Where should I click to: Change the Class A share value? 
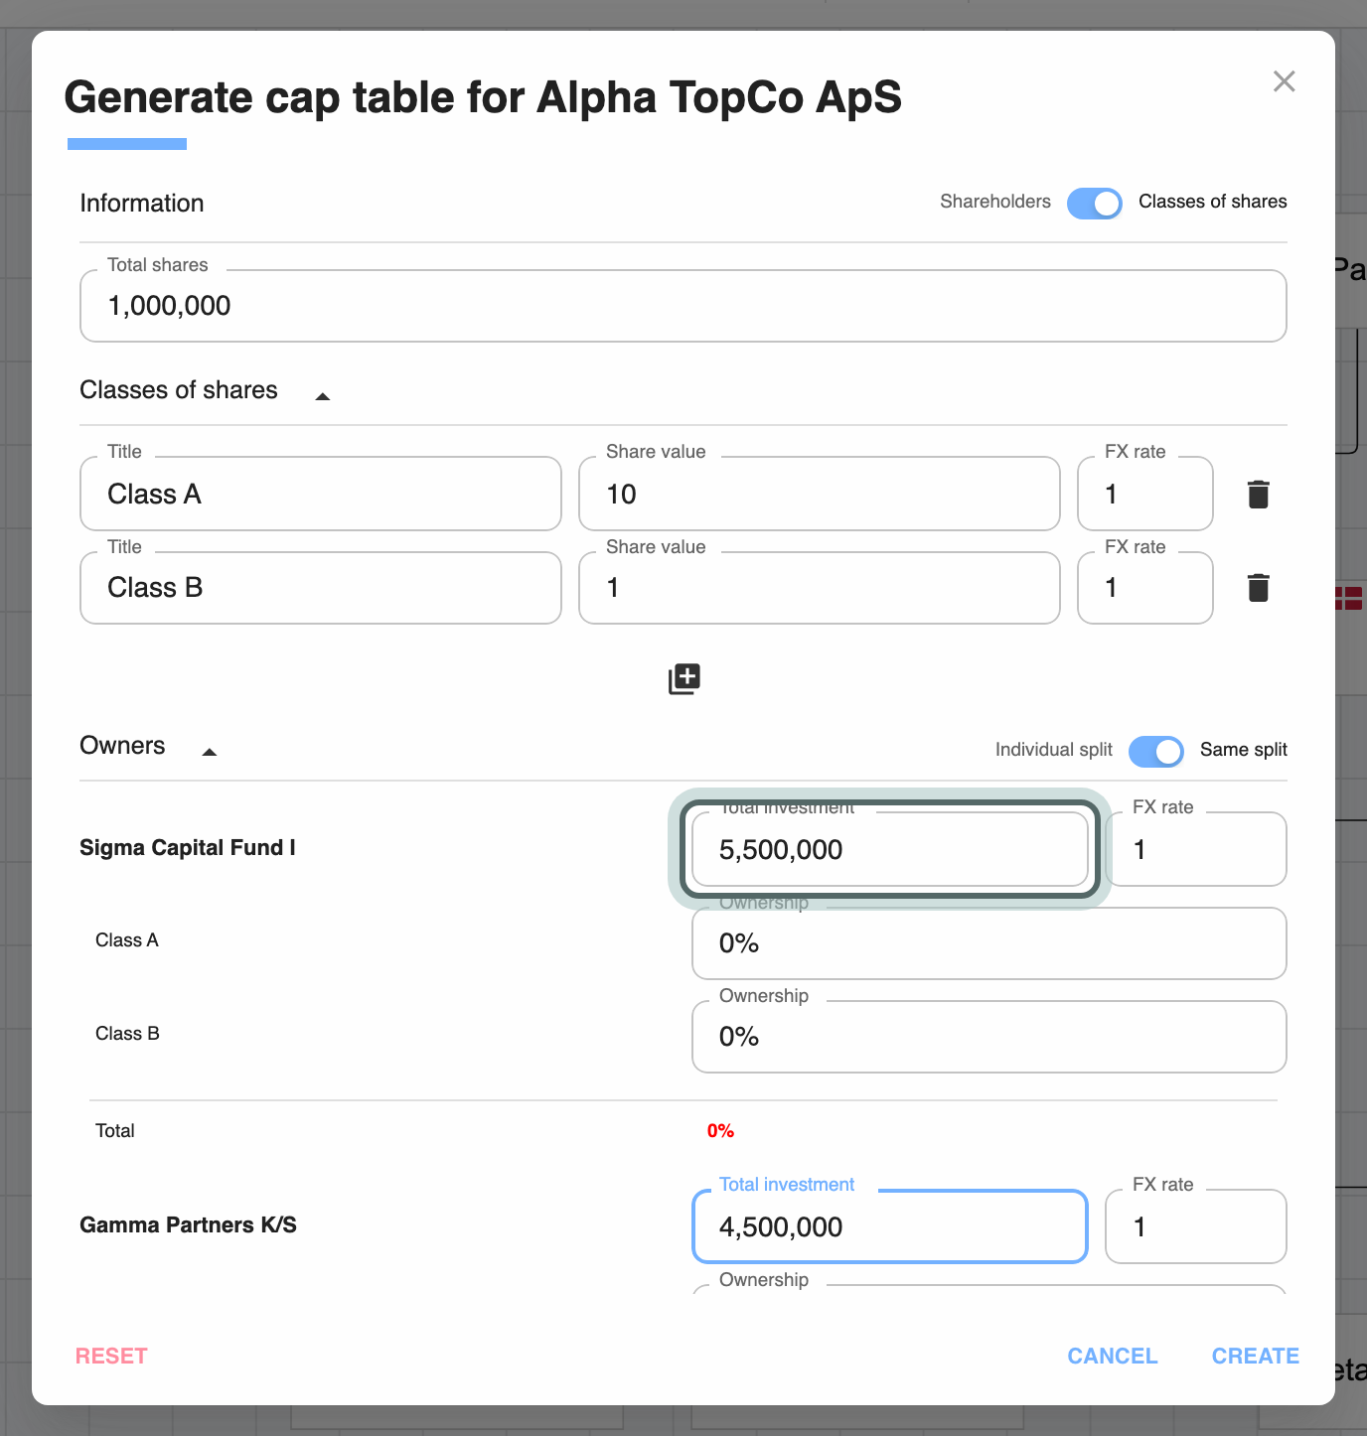(820, 494)
